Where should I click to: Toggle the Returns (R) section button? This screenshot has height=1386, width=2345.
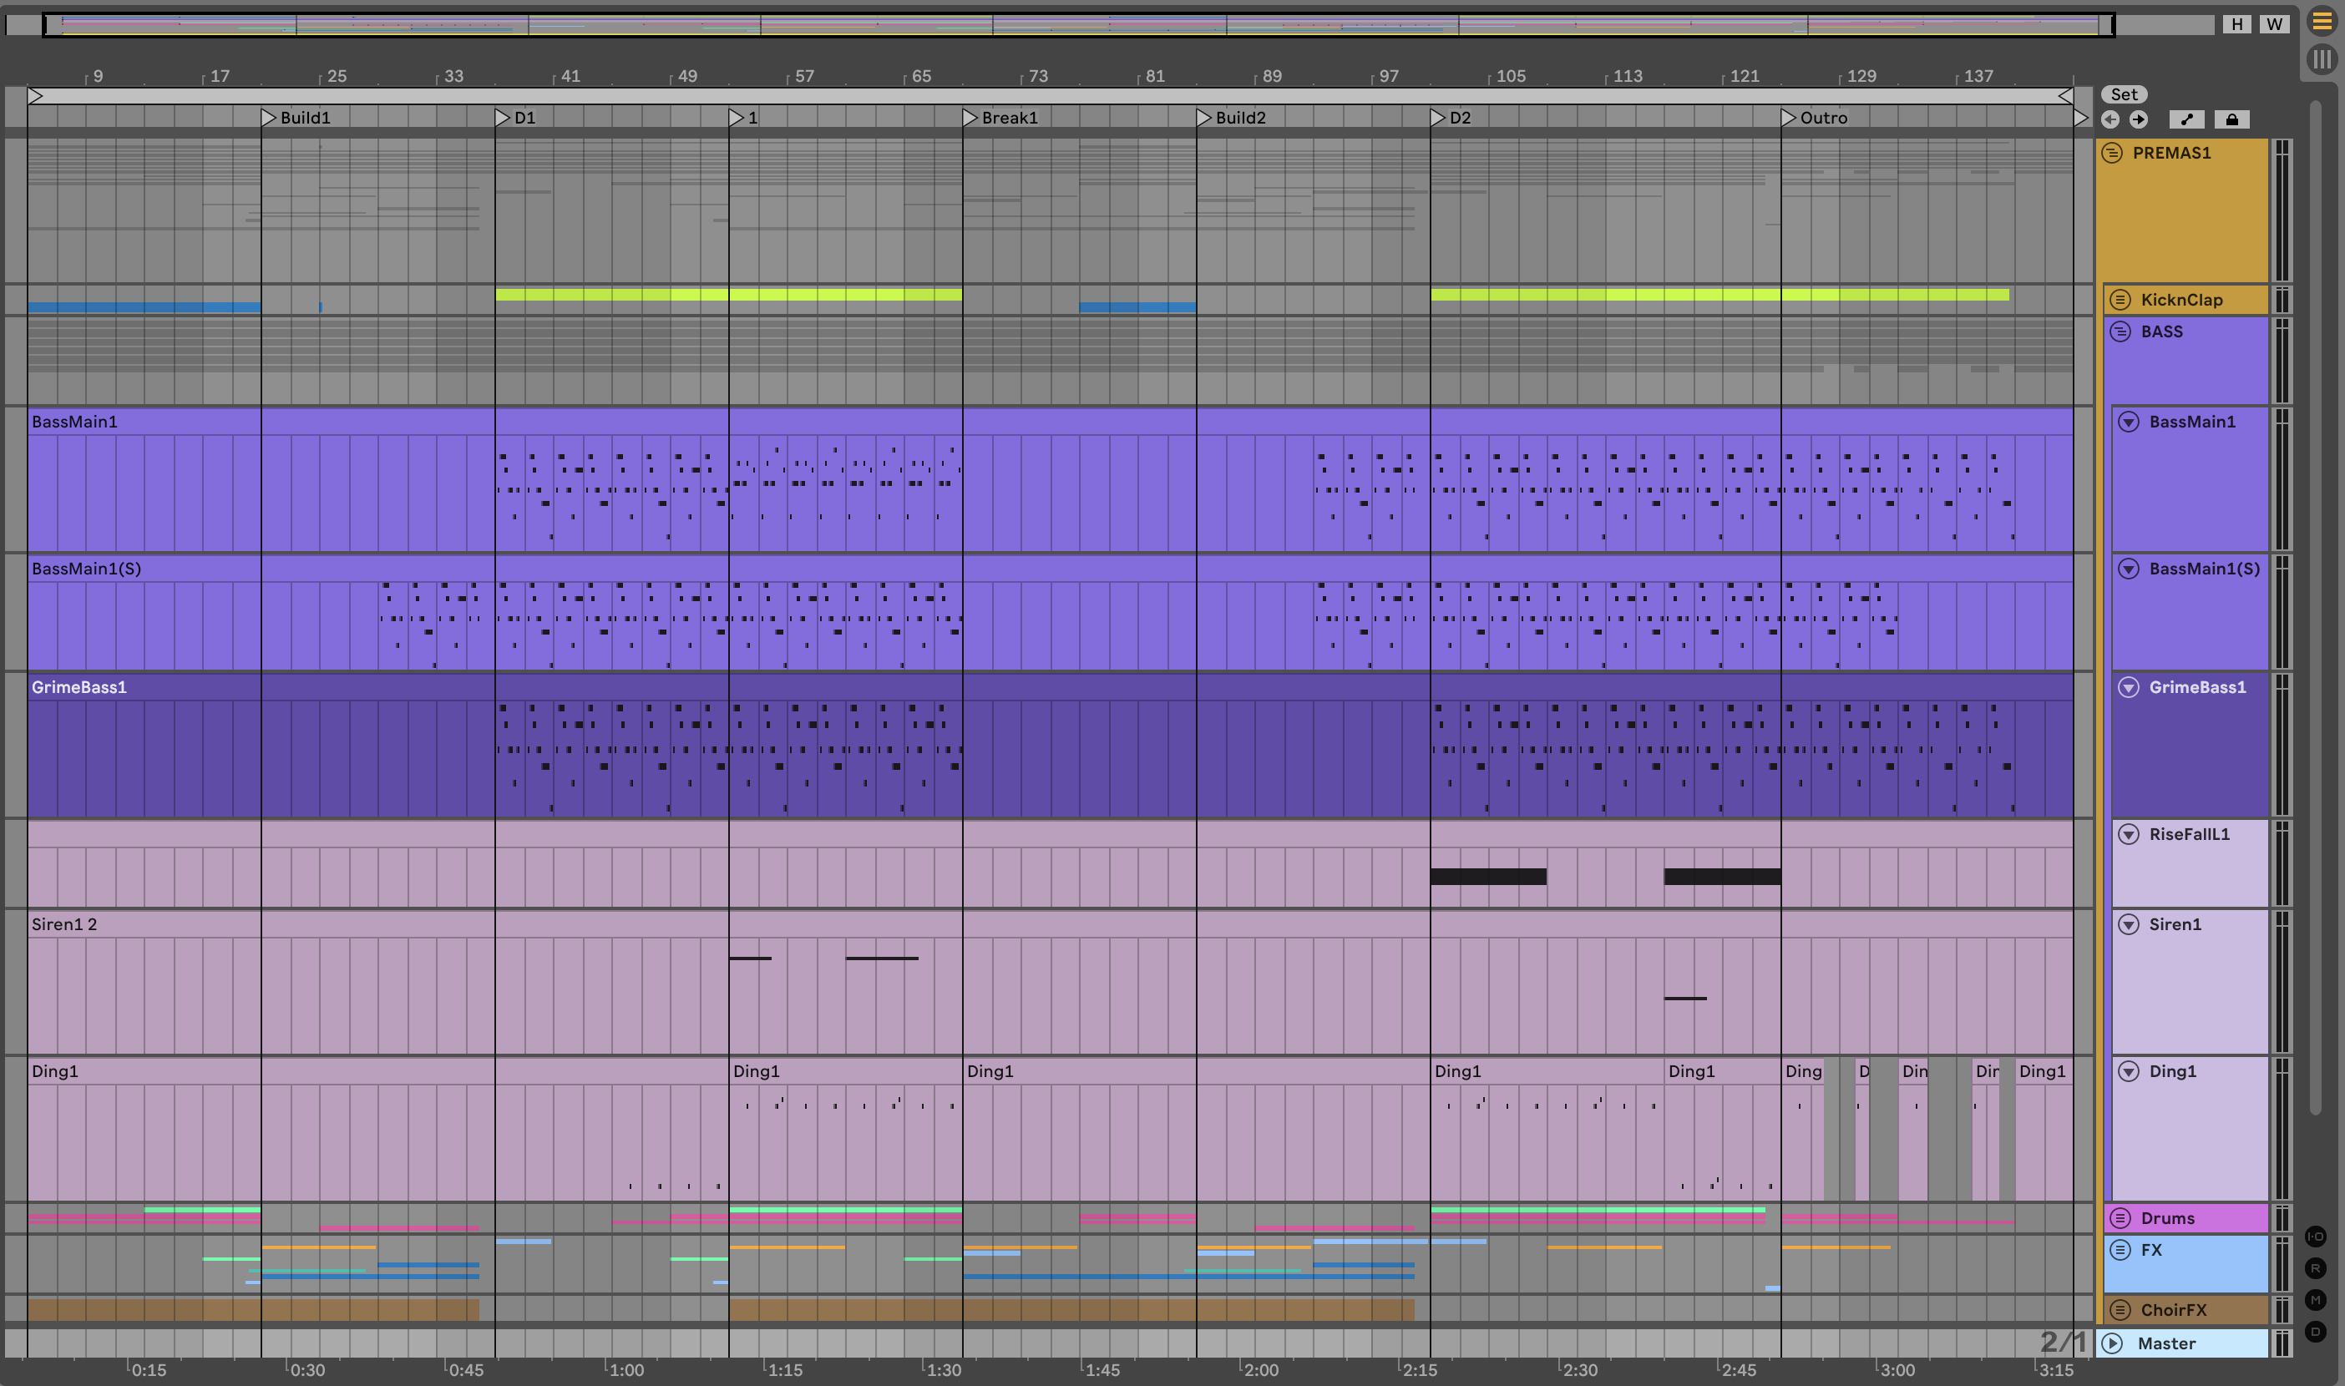pos(2315,1268)
